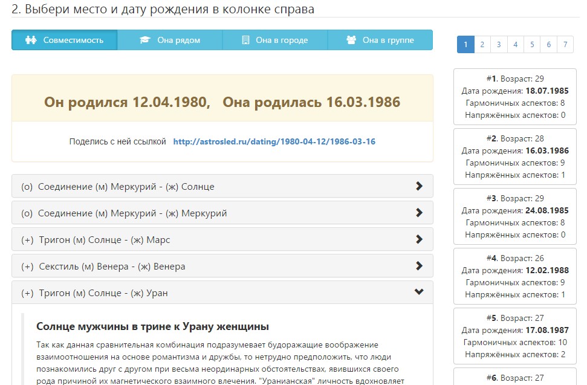Go to pagination page 2
Image resolution: width=587 pixels, height=385 pixels.
482,45
